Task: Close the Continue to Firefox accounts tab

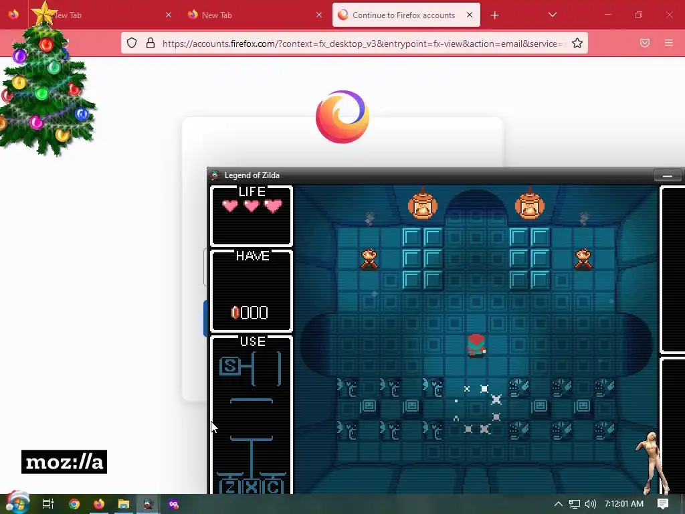Action: pos(470,15)
